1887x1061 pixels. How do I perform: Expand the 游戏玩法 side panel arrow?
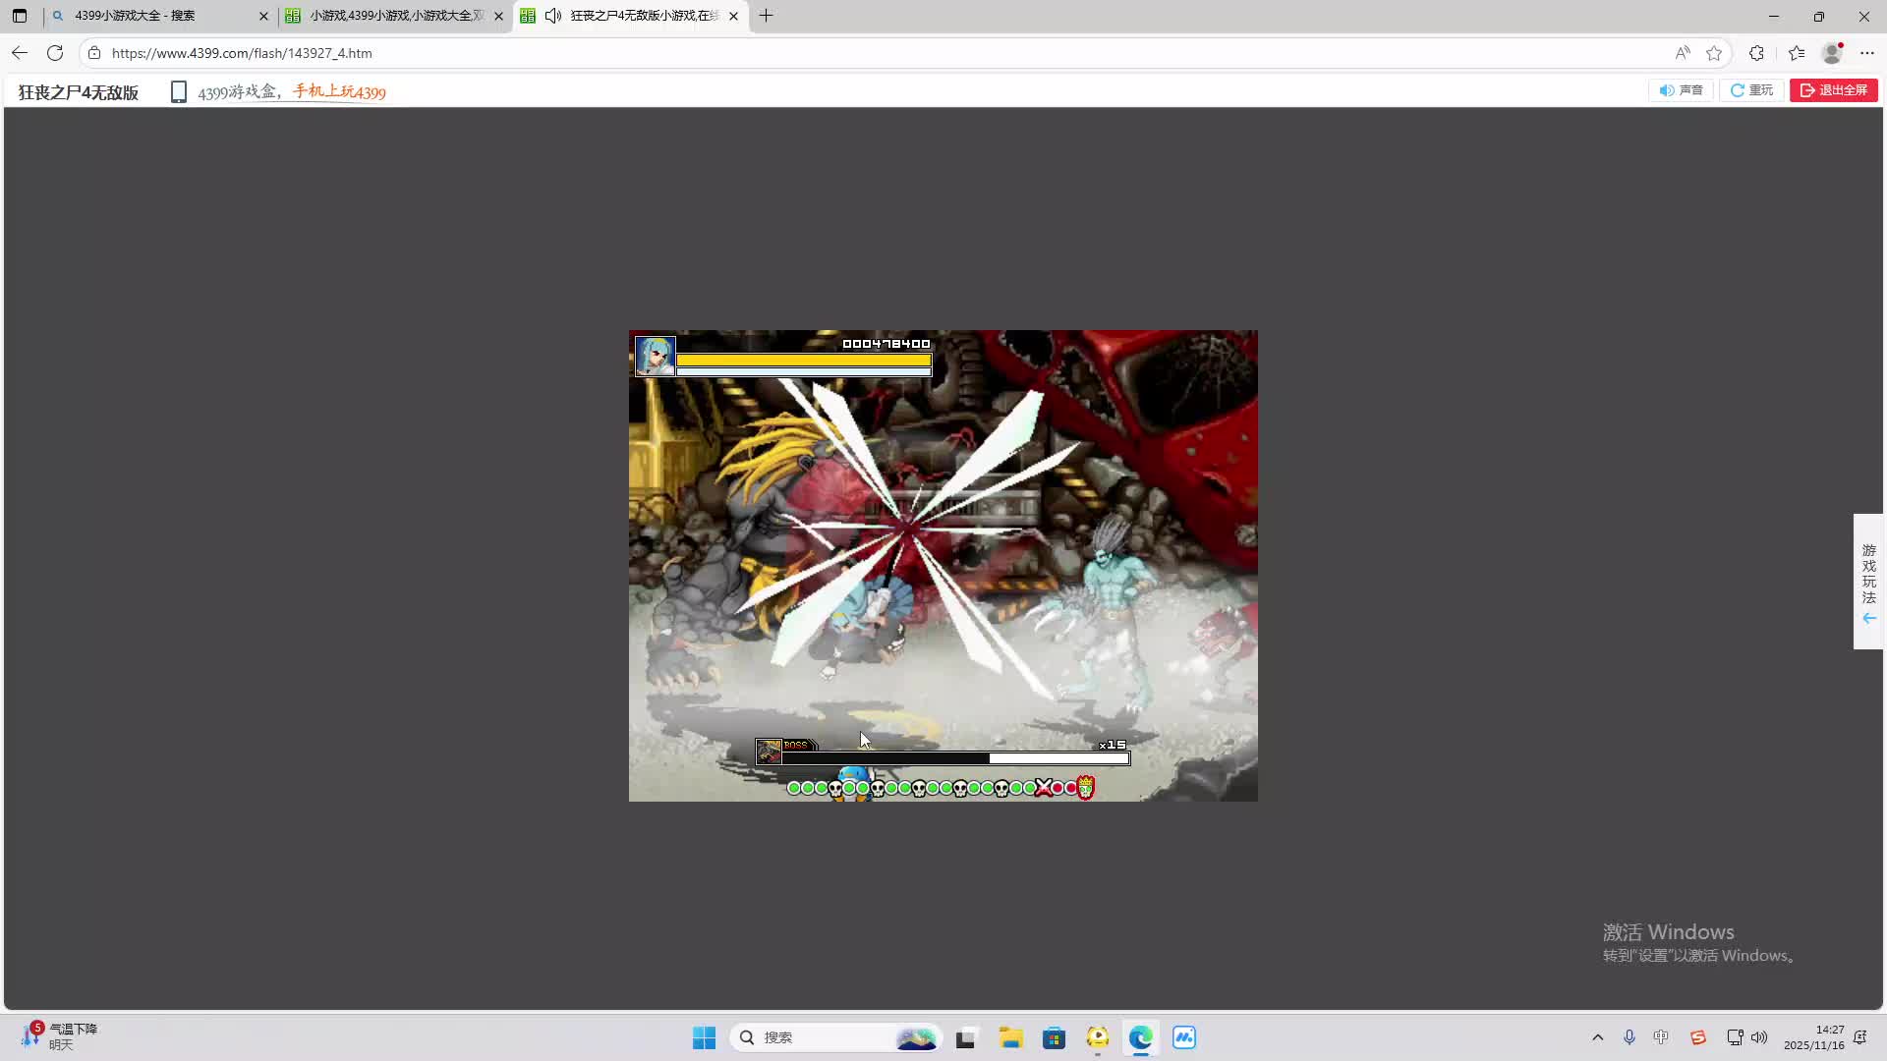tap(1868, 618)
